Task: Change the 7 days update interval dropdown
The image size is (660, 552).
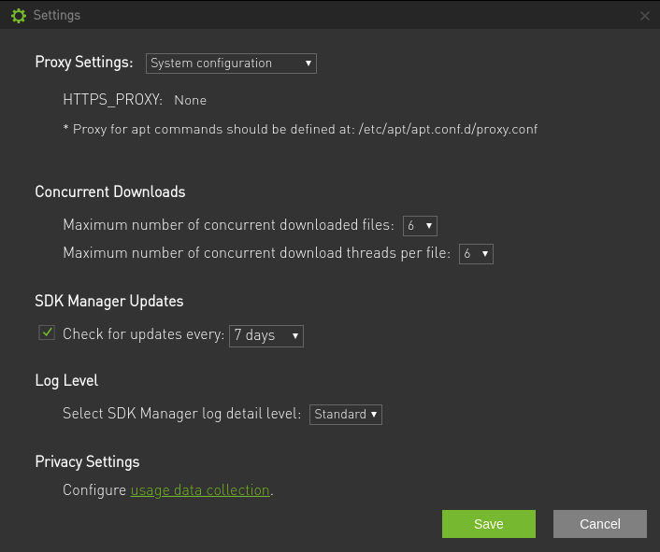Action: [x=266, y=335]
